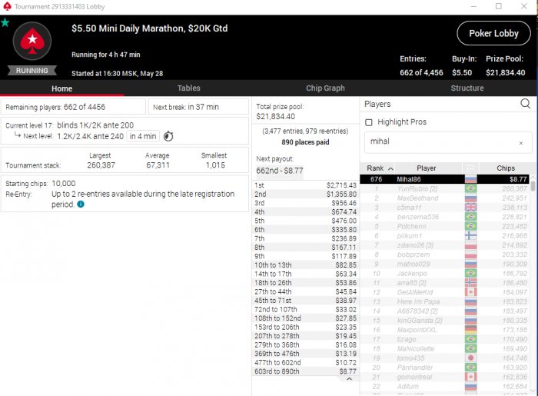Select player MaNicollette in list

(445, 348)
